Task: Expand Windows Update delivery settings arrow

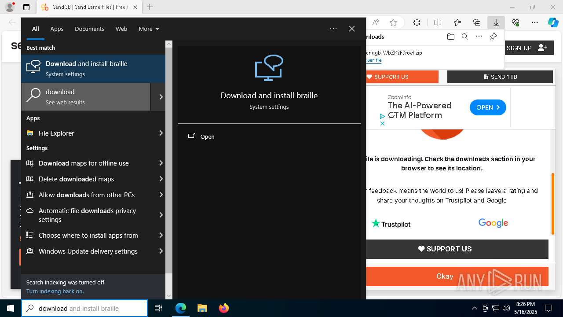Action: pyautogui.click(x=161, y=251)
